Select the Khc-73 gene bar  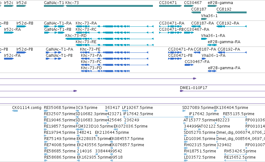pos(109,6)
